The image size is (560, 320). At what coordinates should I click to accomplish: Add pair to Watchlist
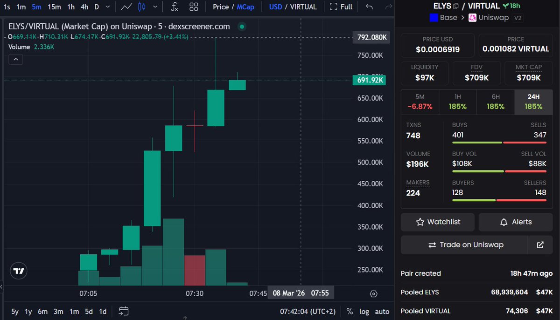(438, 222)
